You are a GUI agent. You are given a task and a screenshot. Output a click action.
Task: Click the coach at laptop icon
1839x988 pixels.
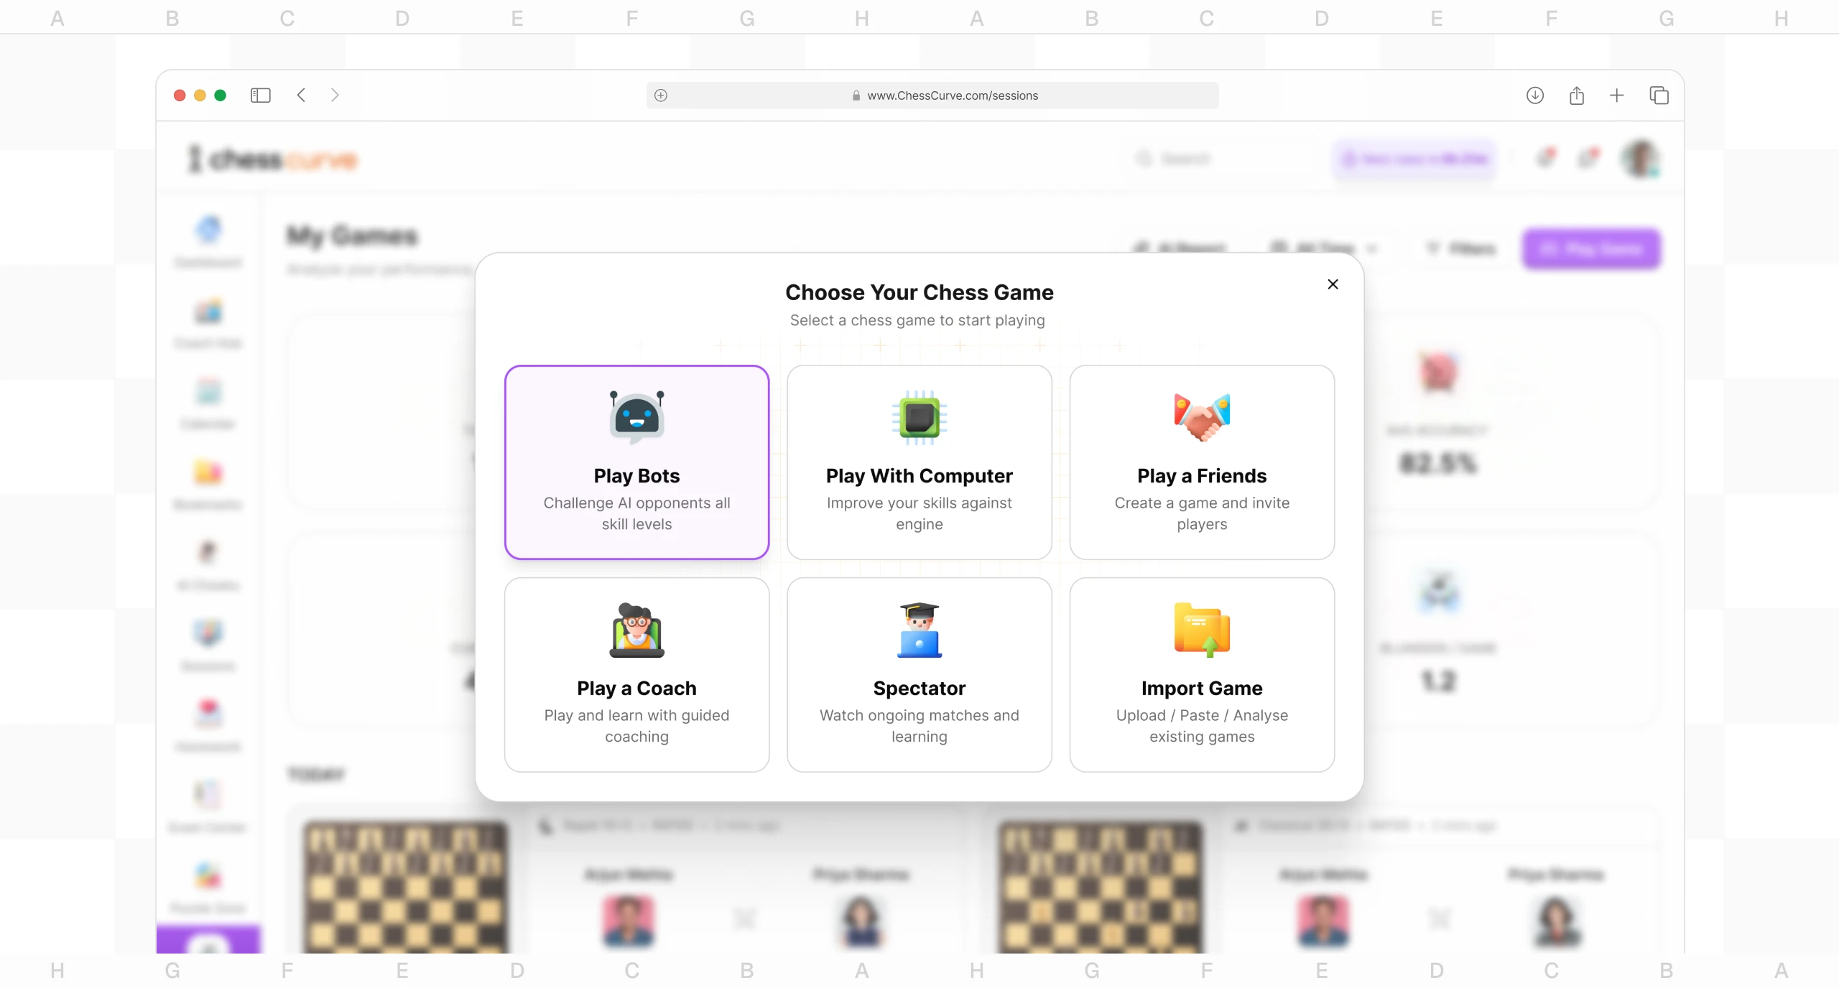point(636,630)
